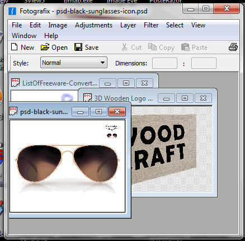Expand the Style dropdown set to Normal
The height and width of the screenshot is (241, 245).
pyautogui.click(x=74, y=63)
